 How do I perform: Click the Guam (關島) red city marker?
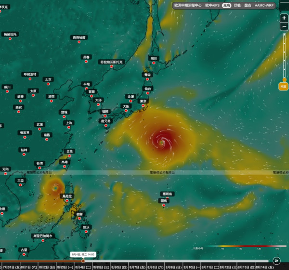click(164, 205)
